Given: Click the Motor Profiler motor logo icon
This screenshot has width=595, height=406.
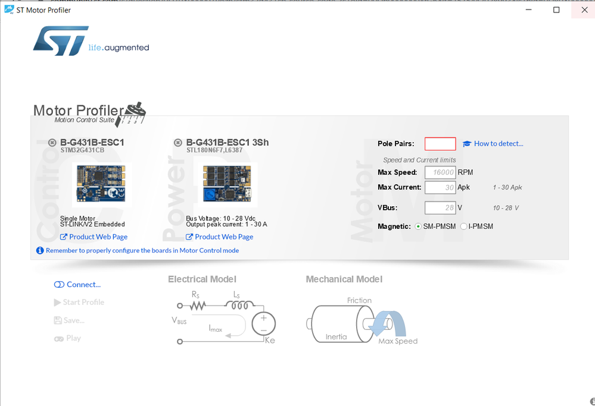Looking at the screenshot, I should [130, 114].
